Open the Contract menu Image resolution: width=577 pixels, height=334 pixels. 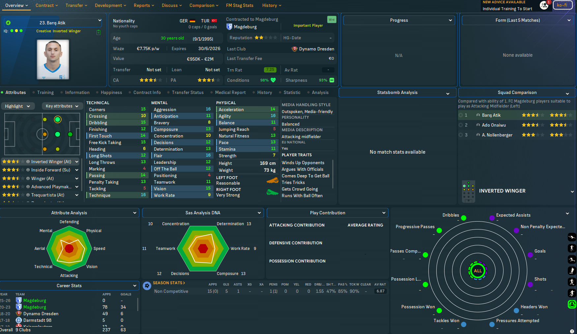47,5
